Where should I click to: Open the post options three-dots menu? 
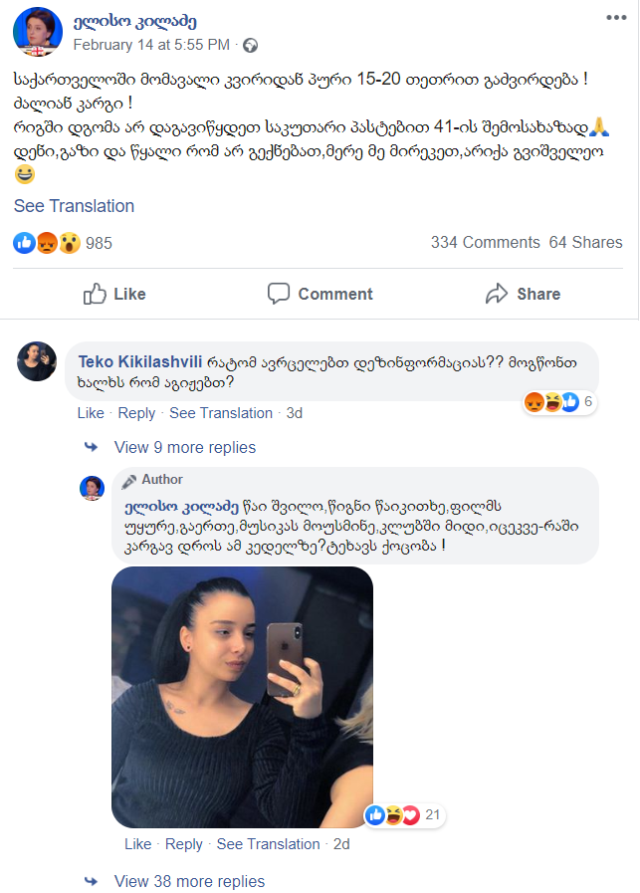pos(616,18)
